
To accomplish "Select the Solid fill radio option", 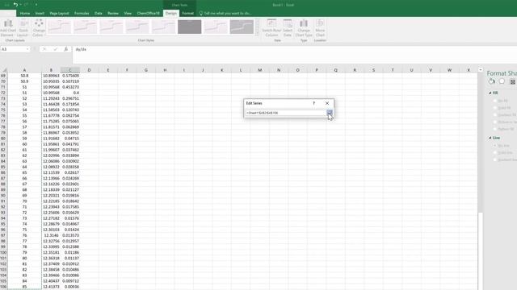I will click(x=495, y=108).
